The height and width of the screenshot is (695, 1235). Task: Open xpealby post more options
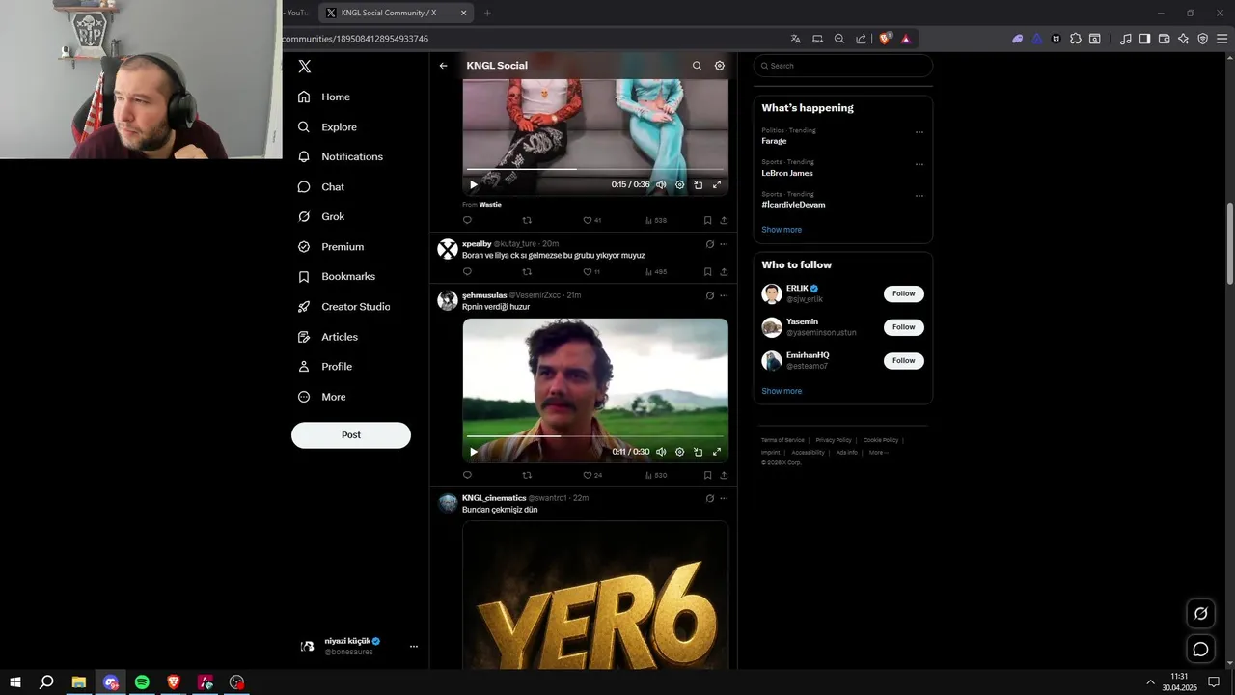724,244
